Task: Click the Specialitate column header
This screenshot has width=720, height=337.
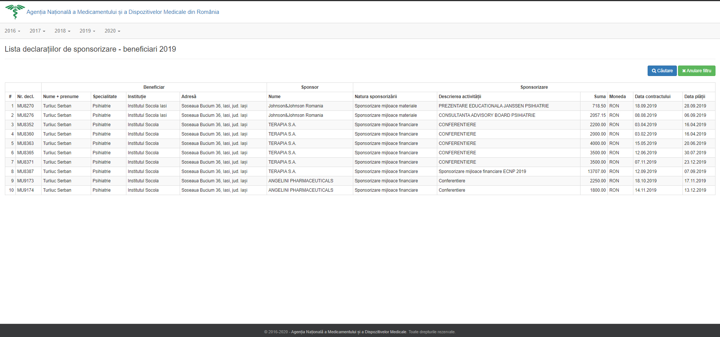Action: click(105, 97)
